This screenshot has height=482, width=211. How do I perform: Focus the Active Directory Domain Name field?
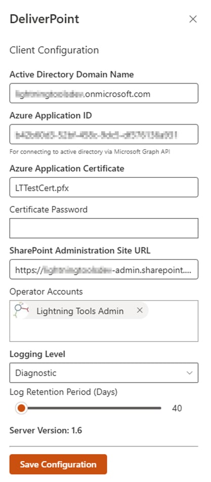click(x=104, y=93)
